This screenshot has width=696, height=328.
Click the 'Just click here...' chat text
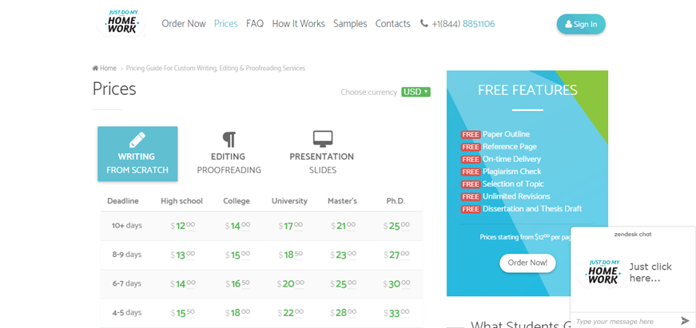650,272
